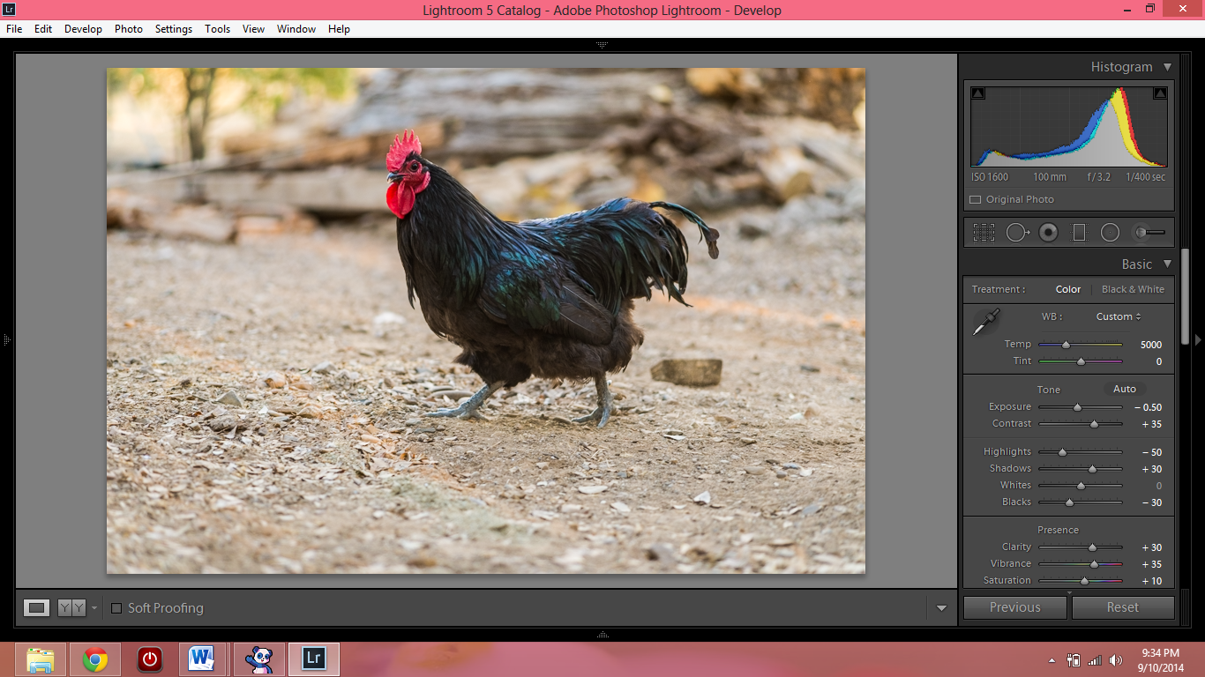
Task: Click the Auto tone button
Action: click(x=1124, y=389)
